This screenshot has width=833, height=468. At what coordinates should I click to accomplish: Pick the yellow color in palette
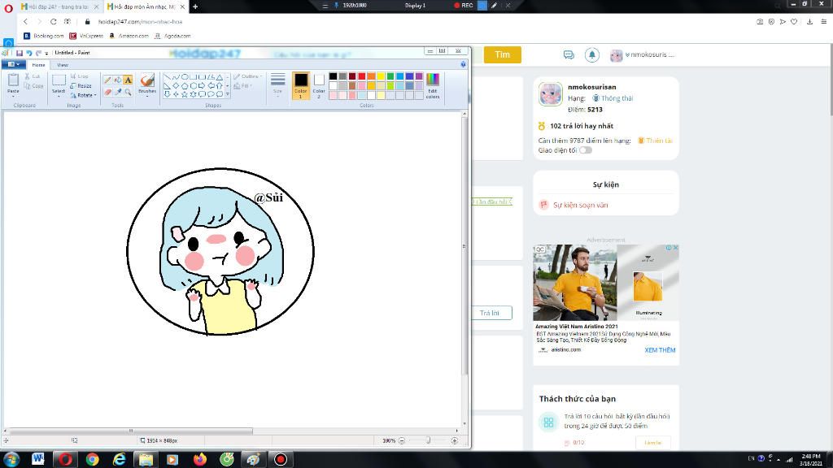click(x=381, y=76)
